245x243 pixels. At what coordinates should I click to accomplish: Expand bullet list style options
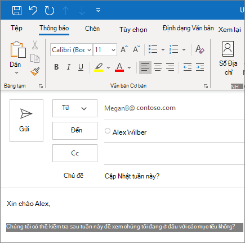click(163, 49)
